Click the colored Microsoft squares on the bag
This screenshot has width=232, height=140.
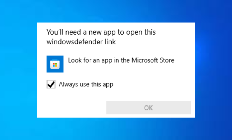(55, 65)
